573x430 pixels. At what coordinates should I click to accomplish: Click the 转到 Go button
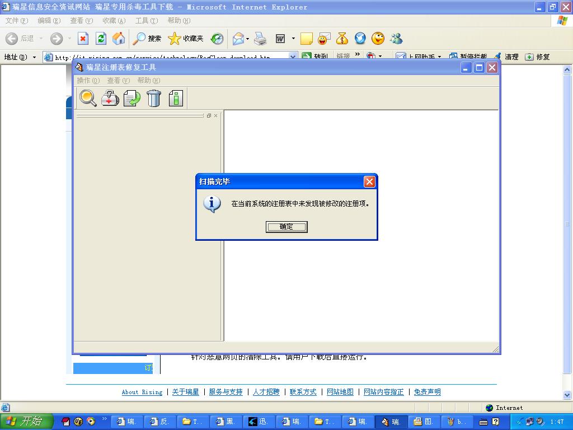314,57
